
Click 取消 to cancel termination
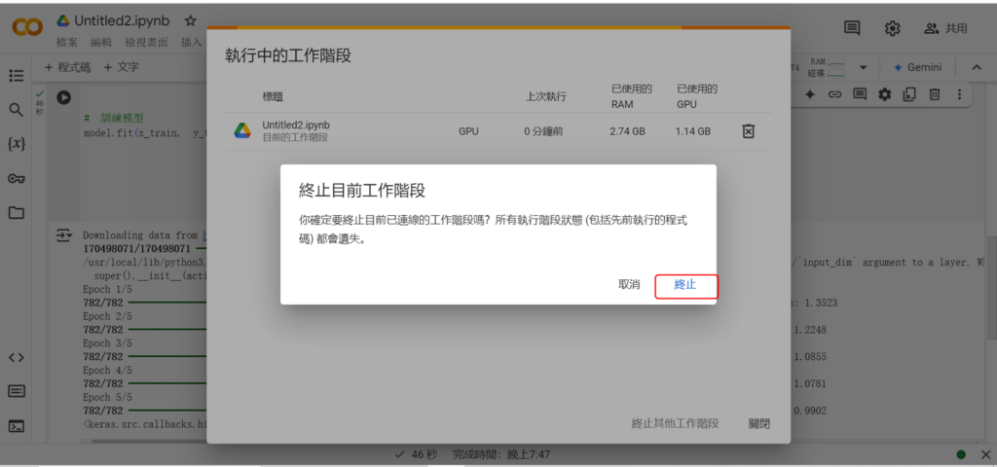click(629, 285)
